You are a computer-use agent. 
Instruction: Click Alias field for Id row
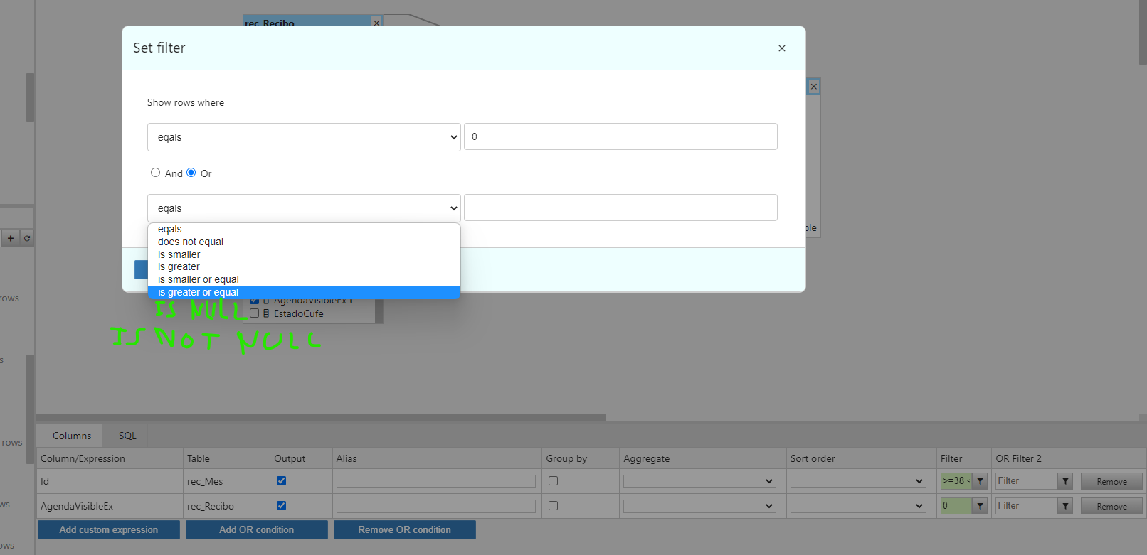click(436, 481)
